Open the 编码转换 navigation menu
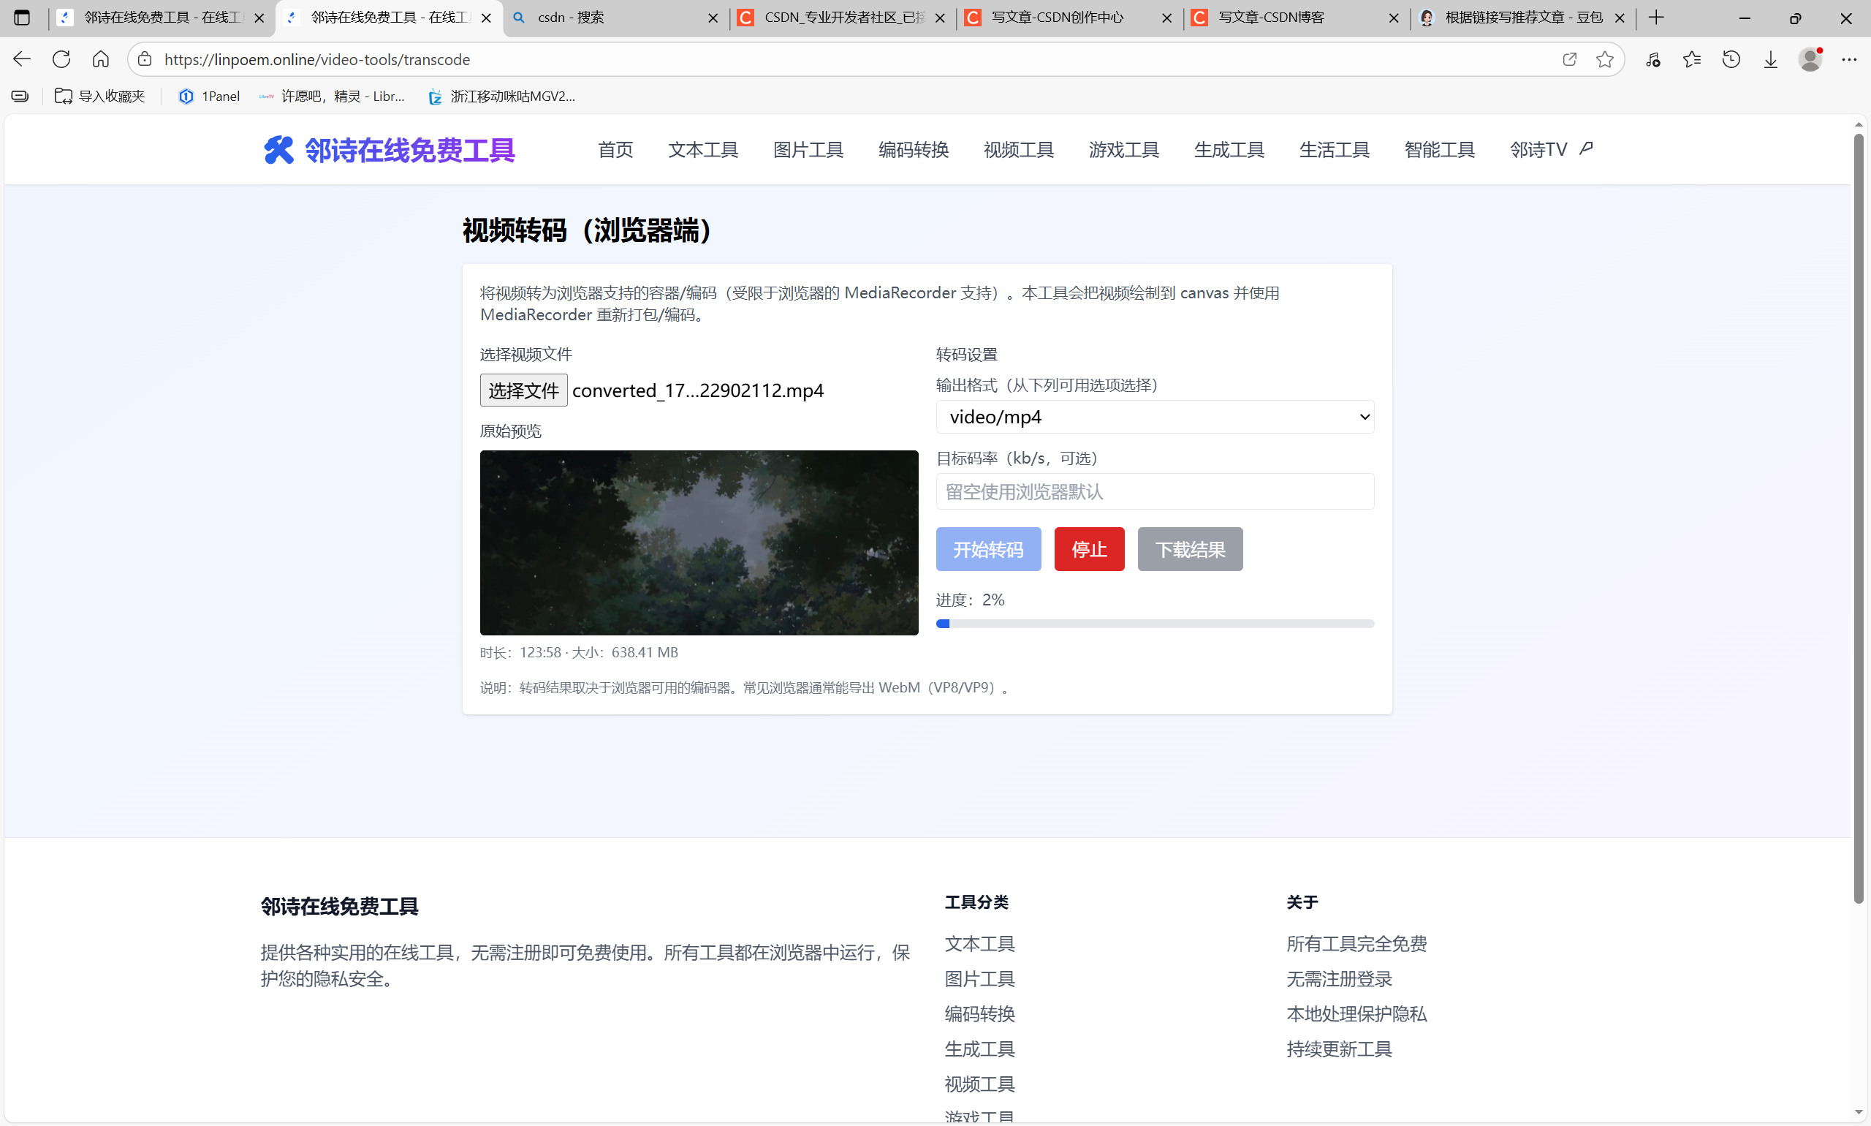Image resolution: width=1871 pixels, height=1126 pixels. pos(912,149)
